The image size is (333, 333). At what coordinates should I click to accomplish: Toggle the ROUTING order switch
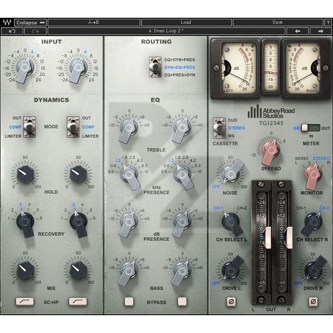tap(155, 67)
